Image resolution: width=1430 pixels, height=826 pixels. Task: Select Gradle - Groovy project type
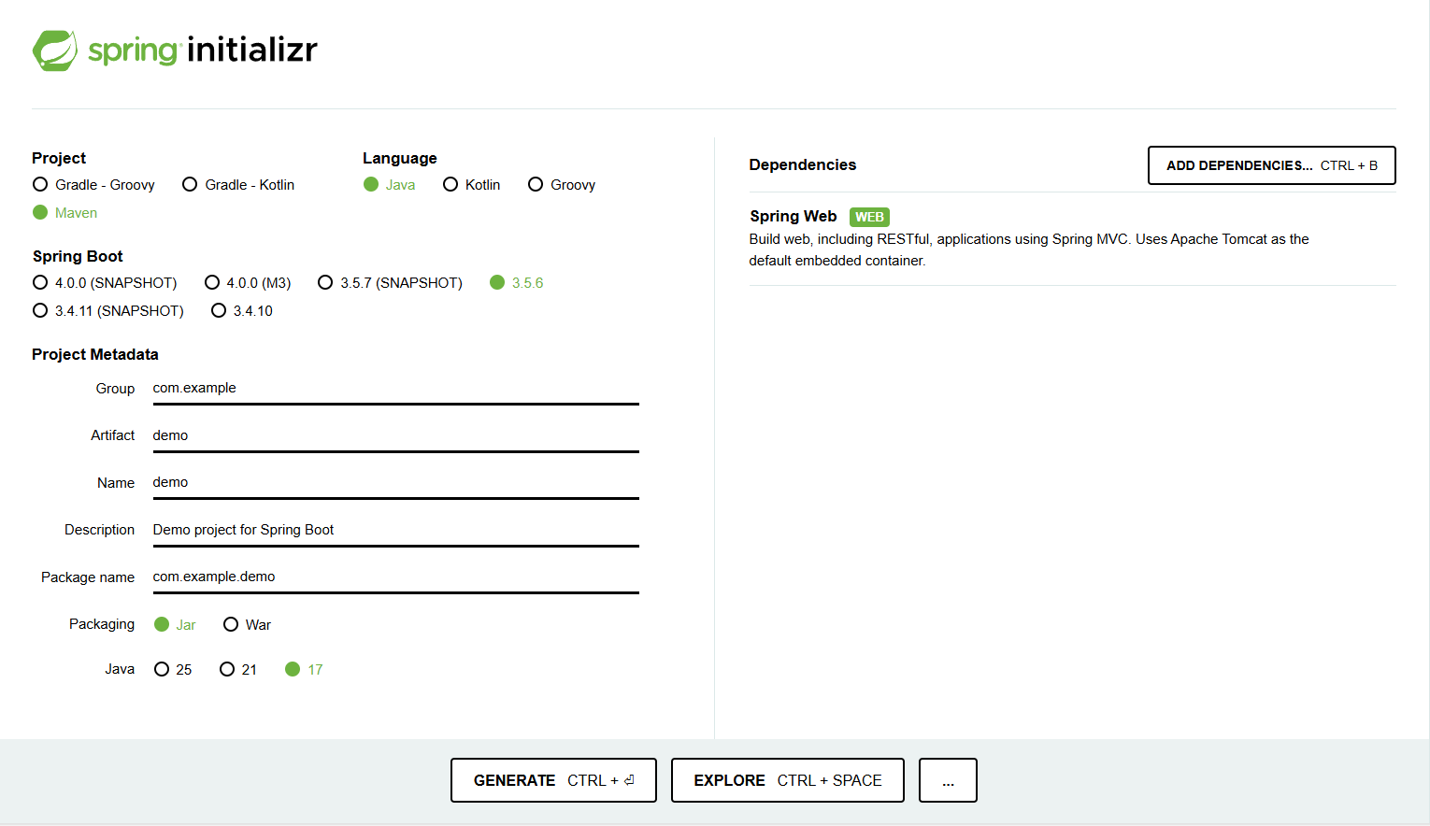click(40, 185)
